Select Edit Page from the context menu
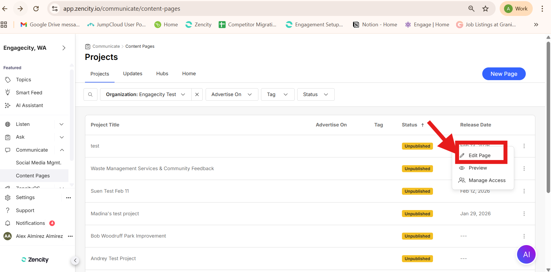This screenshot has height=272, width=551. click(479, 155)
